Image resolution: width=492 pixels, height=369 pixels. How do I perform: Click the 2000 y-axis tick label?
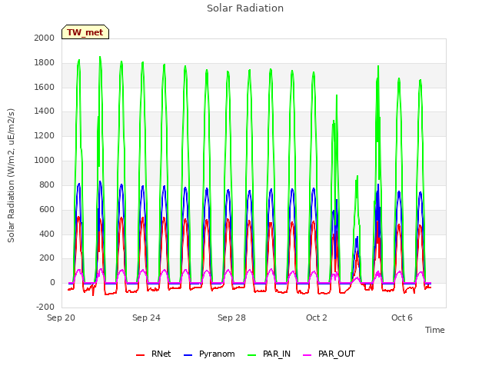(45, 38)
